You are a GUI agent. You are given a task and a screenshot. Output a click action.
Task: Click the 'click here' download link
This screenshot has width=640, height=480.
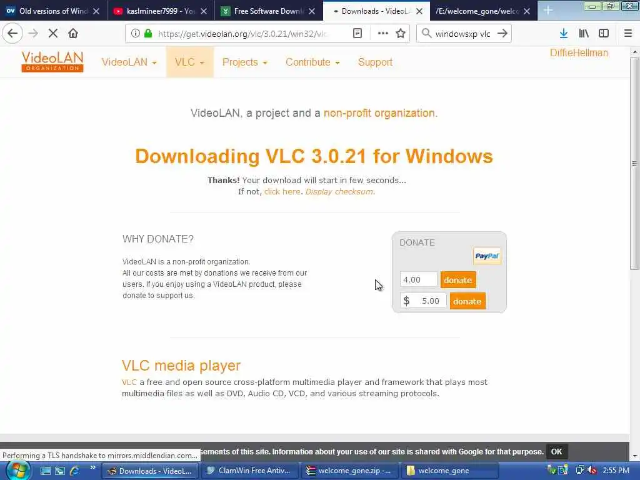(x=282, y=191)
